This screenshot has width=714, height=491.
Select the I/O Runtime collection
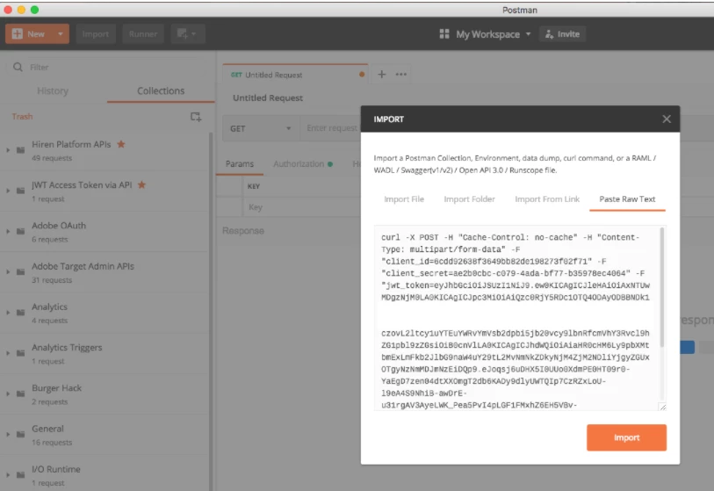(105, 474)
